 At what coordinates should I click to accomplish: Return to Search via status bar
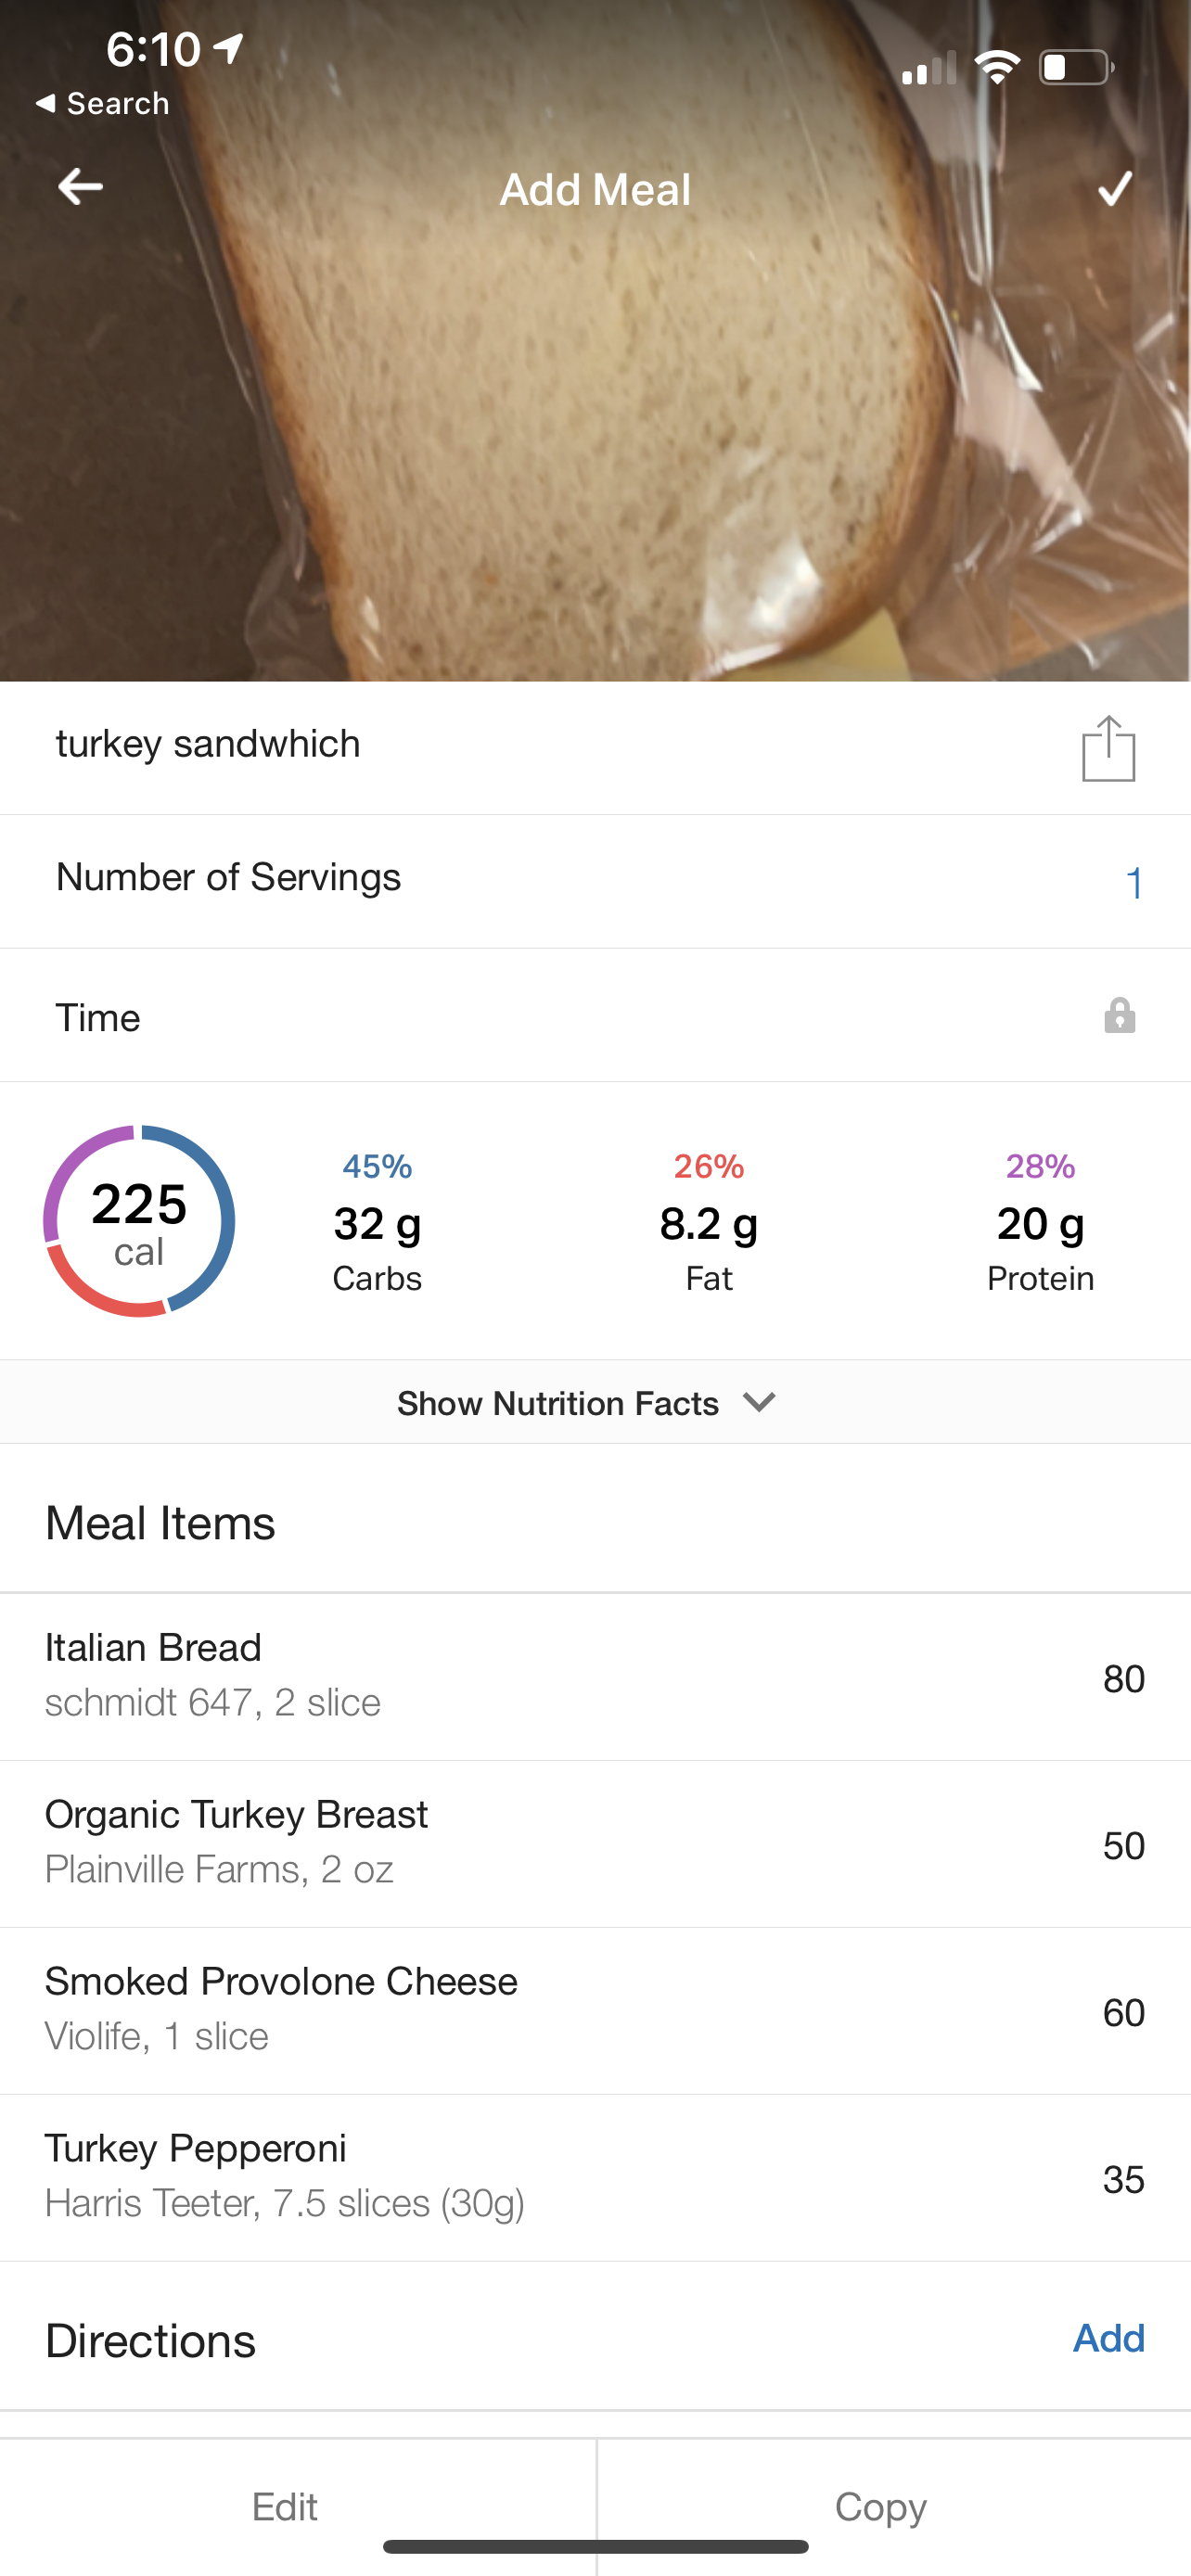coord(102,104)
